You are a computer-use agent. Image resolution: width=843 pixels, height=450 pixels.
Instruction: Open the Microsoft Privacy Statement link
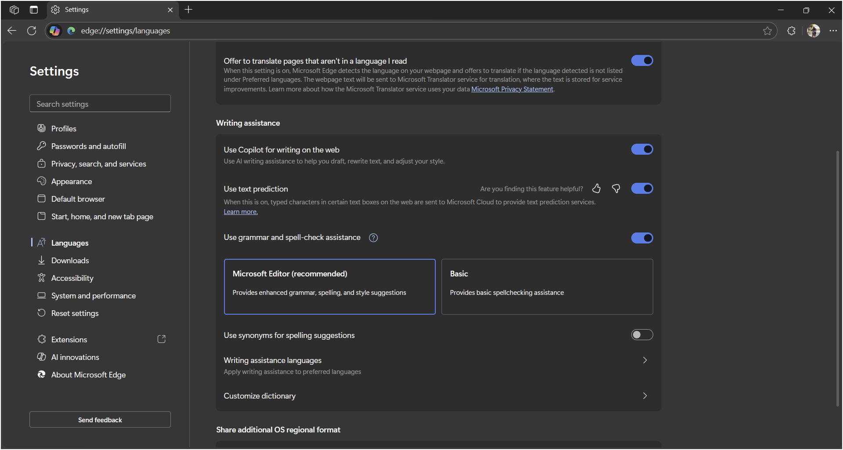(512, 89)
